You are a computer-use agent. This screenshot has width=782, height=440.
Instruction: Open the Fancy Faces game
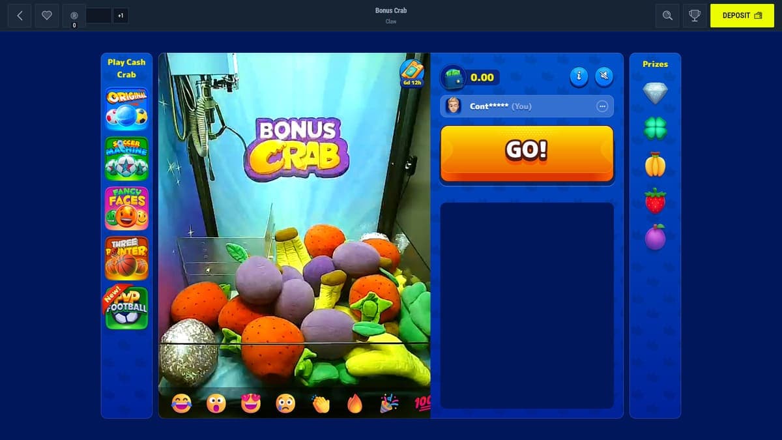(126, 209)
